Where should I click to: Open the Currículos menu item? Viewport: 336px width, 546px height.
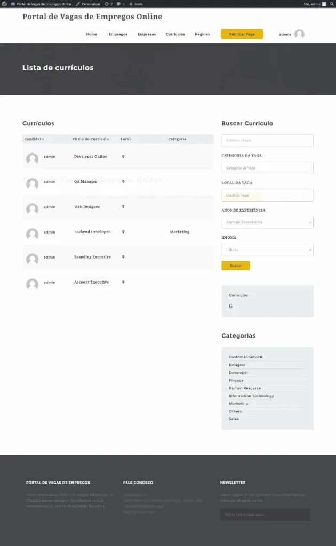(x=175, y=34)
